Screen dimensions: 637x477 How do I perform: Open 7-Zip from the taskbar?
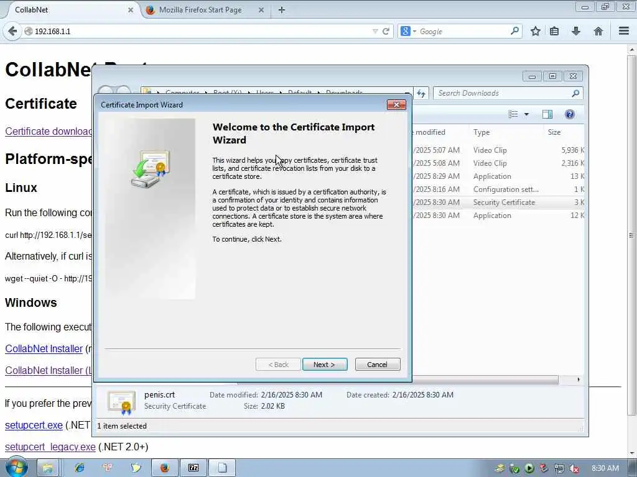[193, 468]
